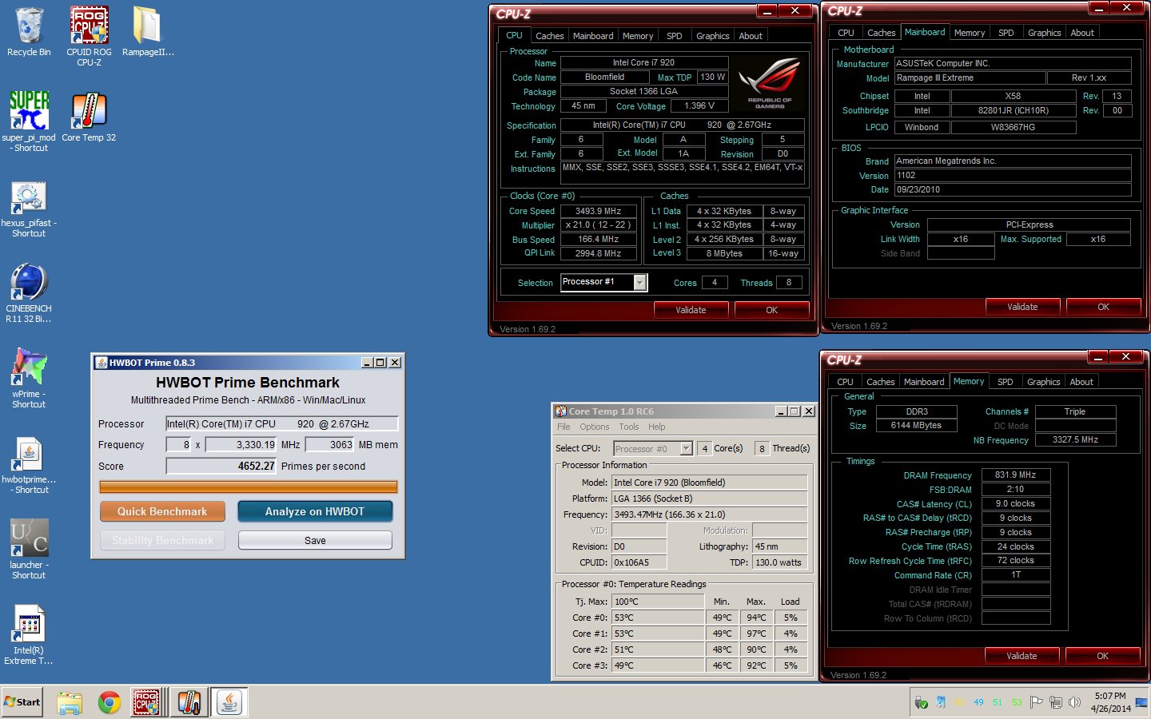Open the Caches tab in the CPU-Z CPU window
The image size is (1151, 719).
tap(549, 36)
